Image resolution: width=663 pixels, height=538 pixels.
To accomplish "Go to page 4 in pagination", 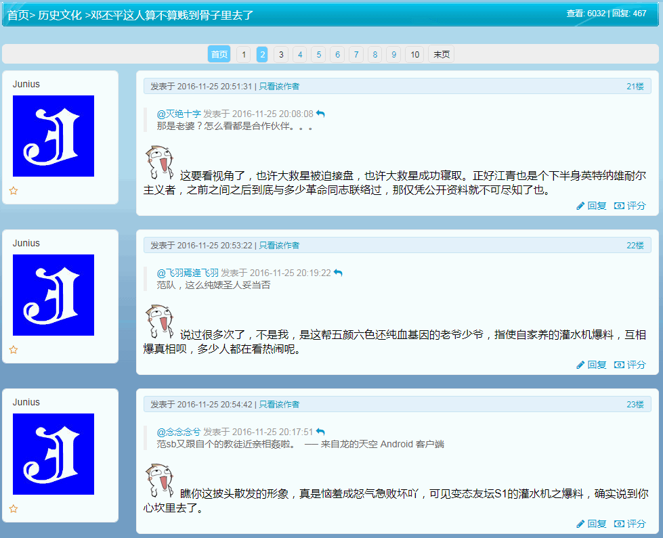I will (300, 54).
